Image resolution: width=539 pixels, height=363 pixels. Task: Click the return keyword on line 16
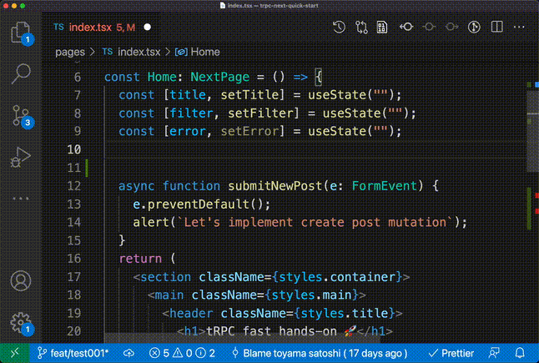click(140, 259)
